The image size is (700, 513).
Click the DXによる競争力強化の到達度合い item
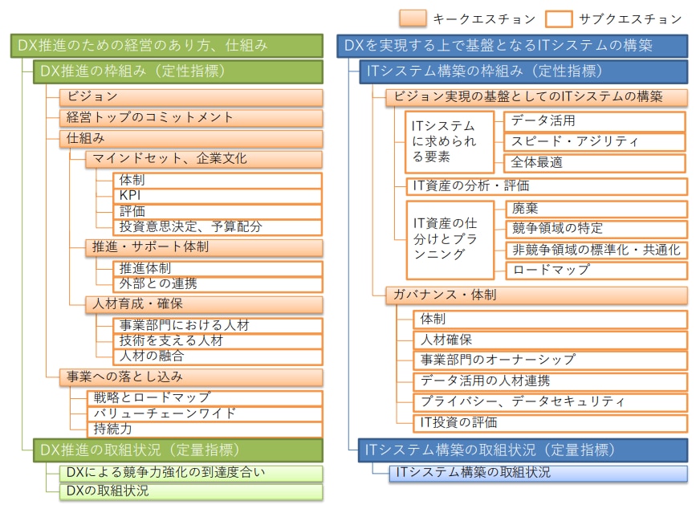pos(191,473)
